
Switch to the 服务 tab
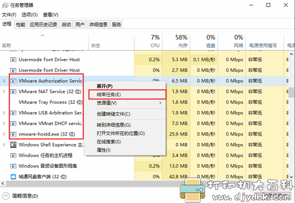point(116,24)
